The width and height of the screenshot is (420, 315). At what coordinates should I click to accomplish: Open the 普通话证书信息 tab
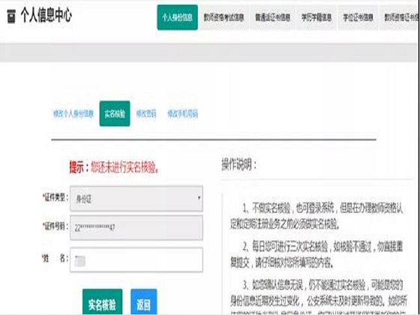272,17
